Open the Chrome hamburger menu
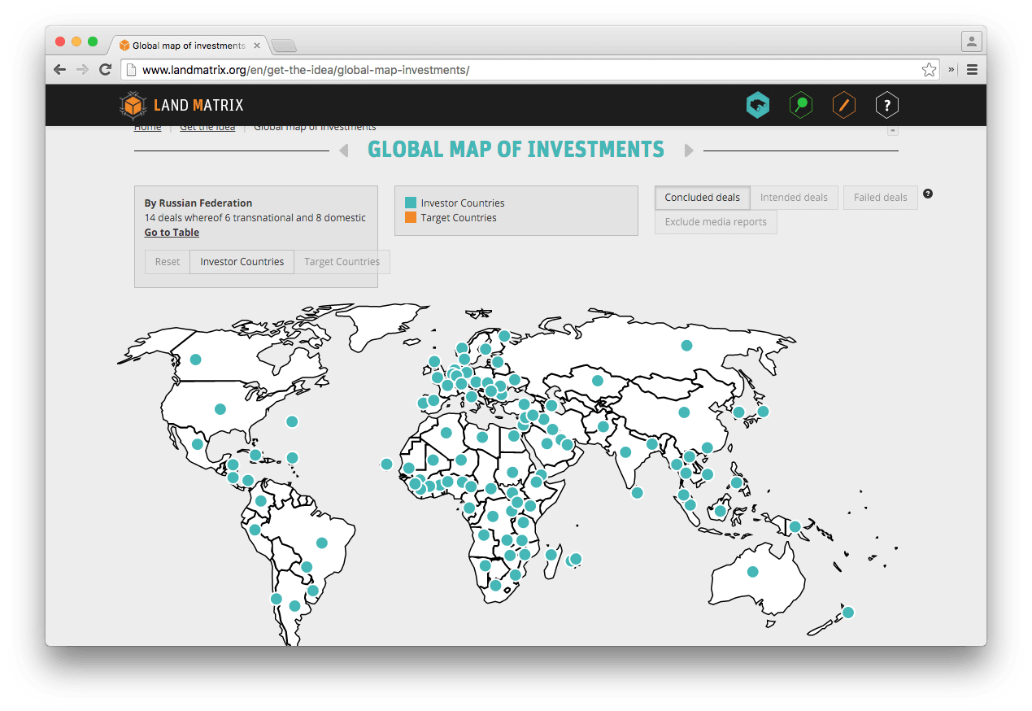The image size is (1032, 711). (972, 70)
